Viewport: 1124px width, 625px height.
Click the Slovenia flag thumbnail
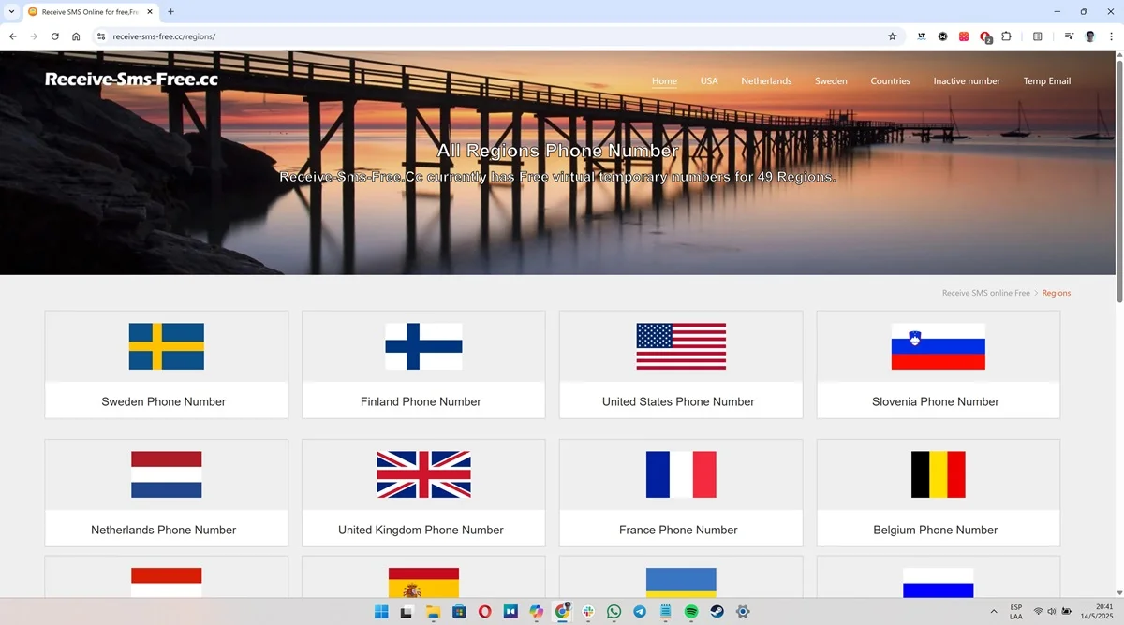pyautogui.click(x=939, y=346)
